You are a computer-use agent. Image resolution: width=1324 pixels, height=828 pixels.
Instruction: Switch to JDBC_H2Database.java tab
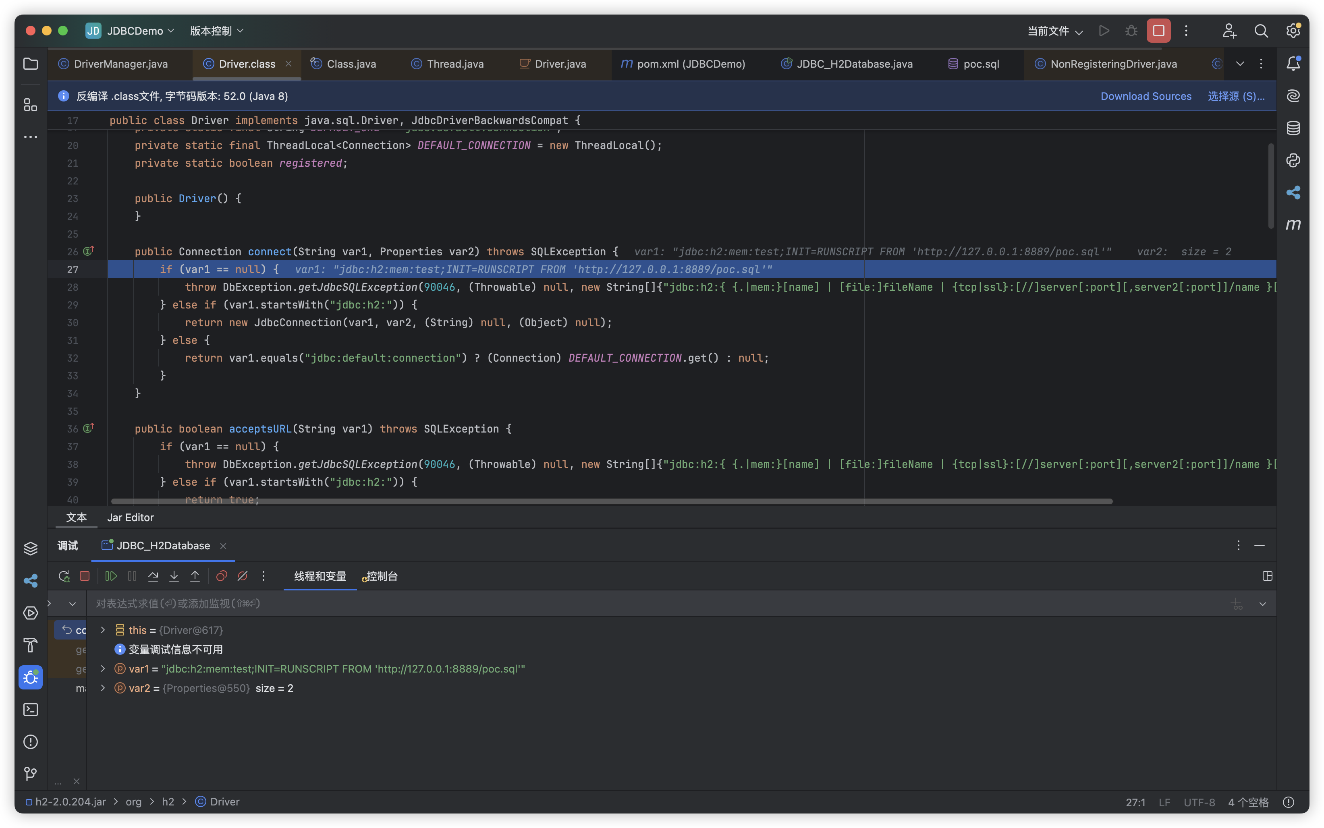(x=847, y=64)
